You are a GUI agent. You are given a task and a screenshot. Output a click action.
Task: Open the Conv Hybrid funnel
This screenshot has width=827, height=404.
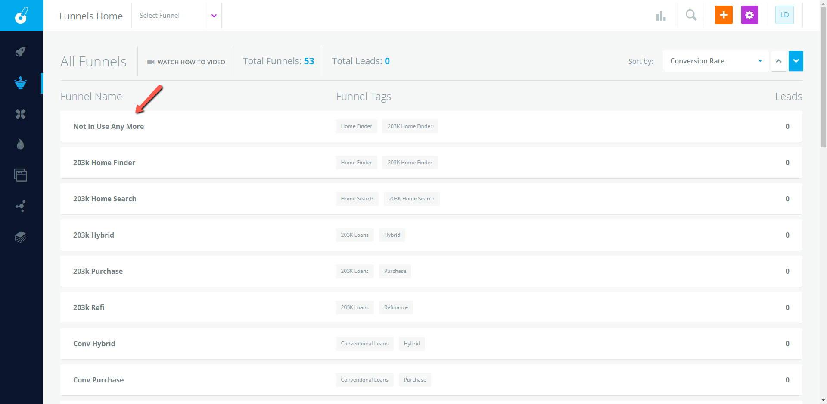94,344
